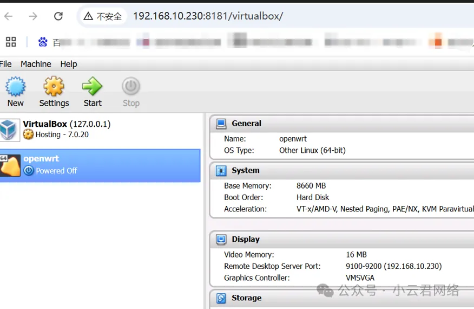The height and width of the screenshot is (309, 474).
Task: Collapse the System section header
Action: (x=245, y=170)
